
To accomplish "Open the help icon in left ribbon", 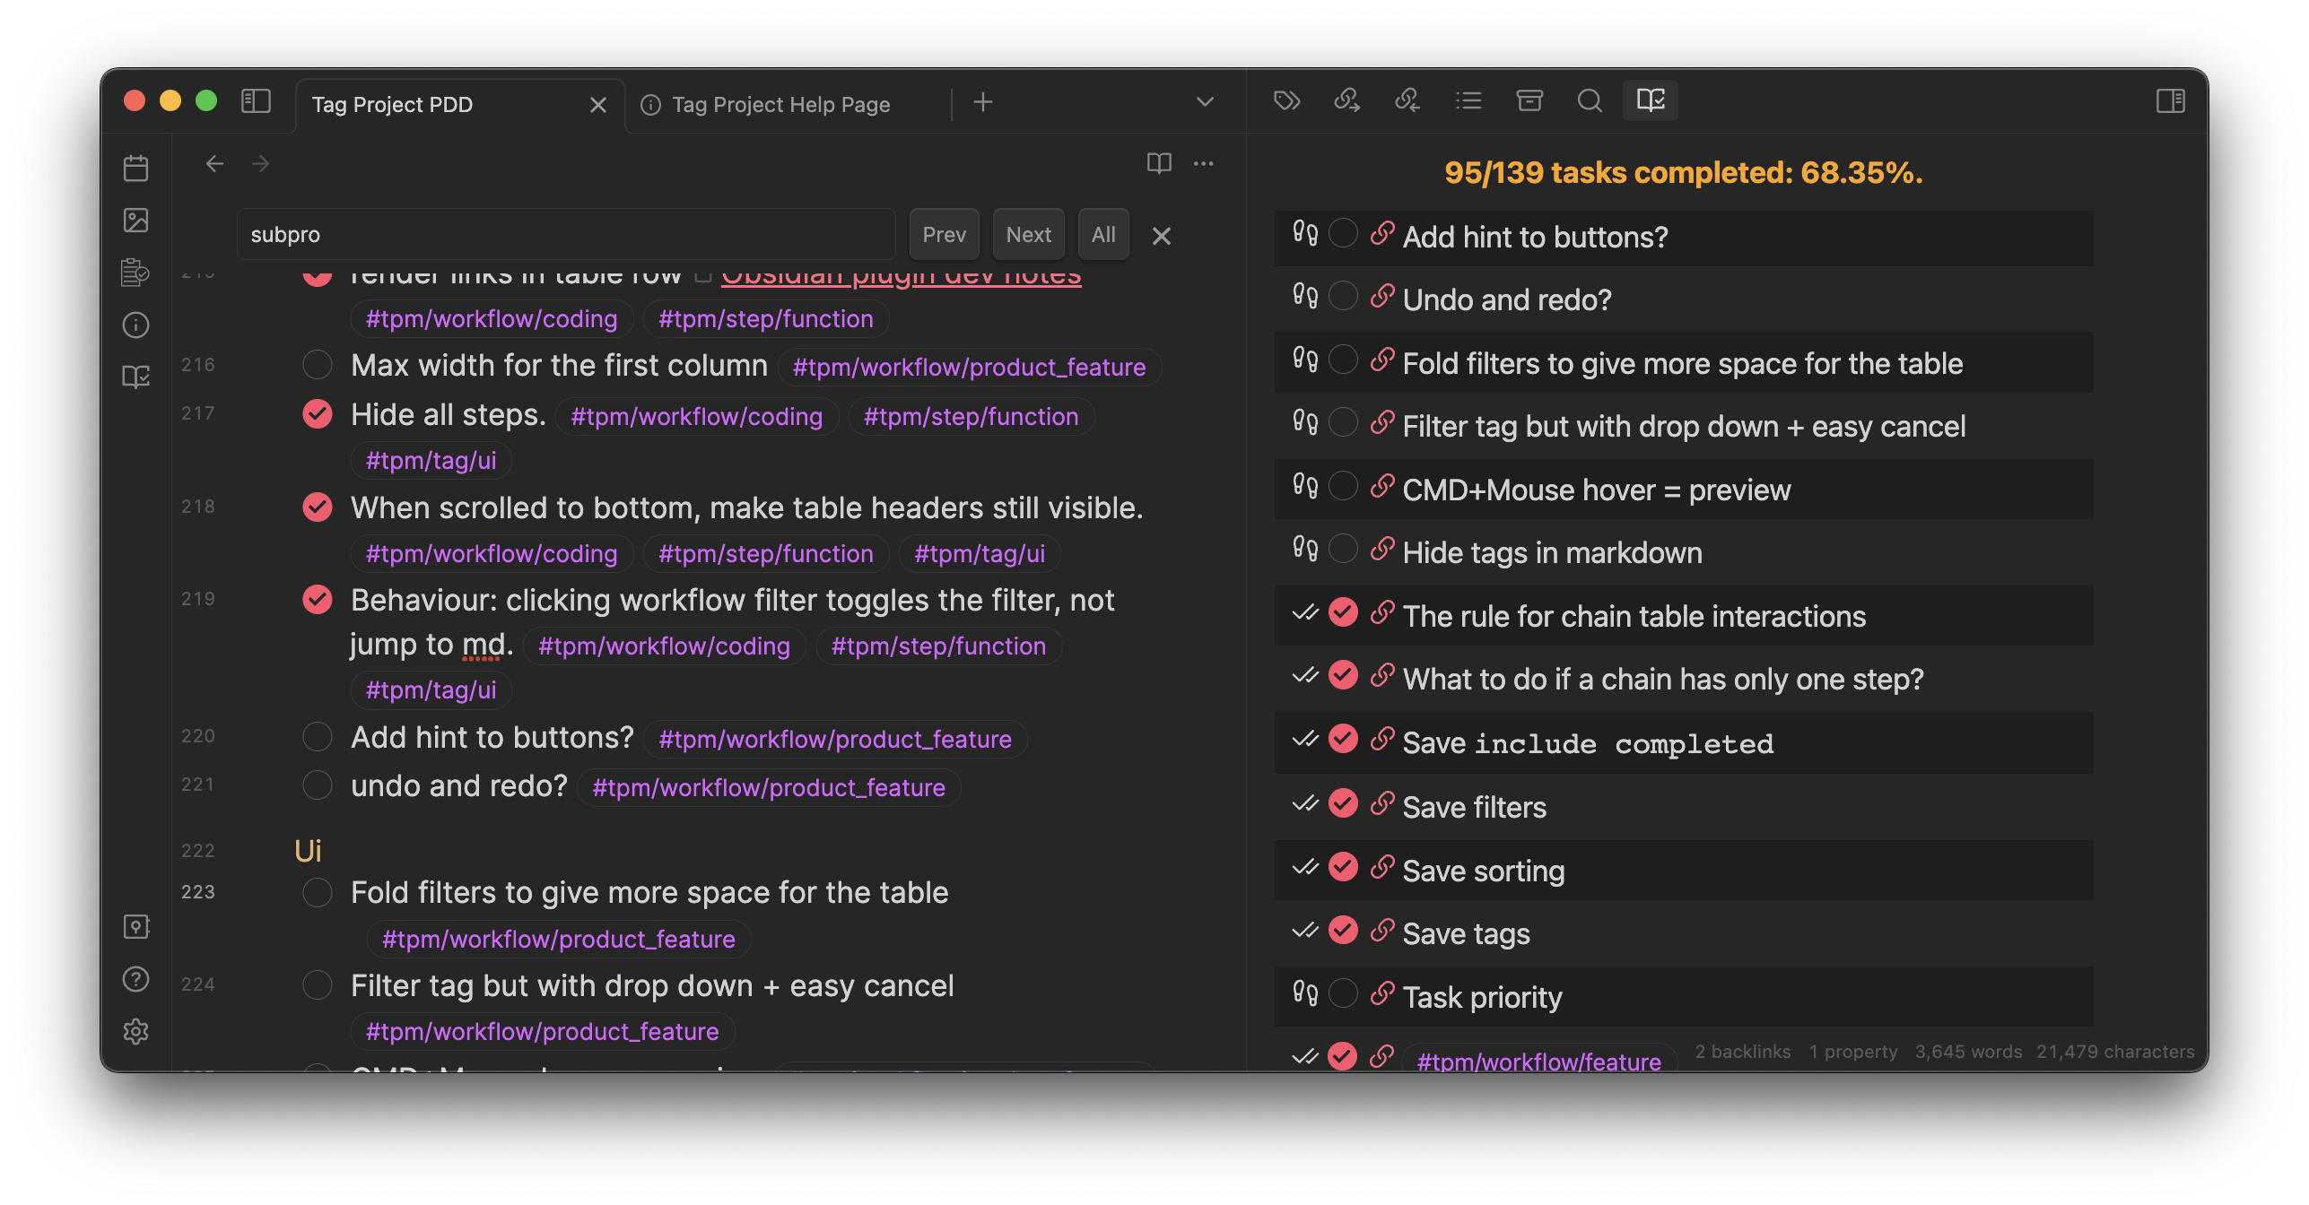I will tap(135, 979).
